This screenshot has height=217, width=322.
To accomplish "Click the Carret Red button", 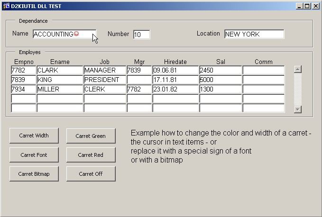I will (x=91, y=155).
